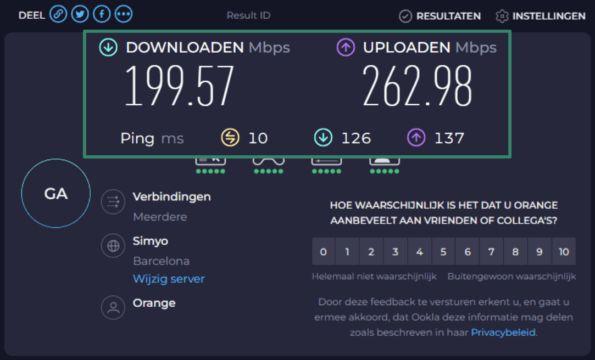The image size is (595, 360).
Task: Choose rating 5 for recommending Orange
Action: click(443, 251)
